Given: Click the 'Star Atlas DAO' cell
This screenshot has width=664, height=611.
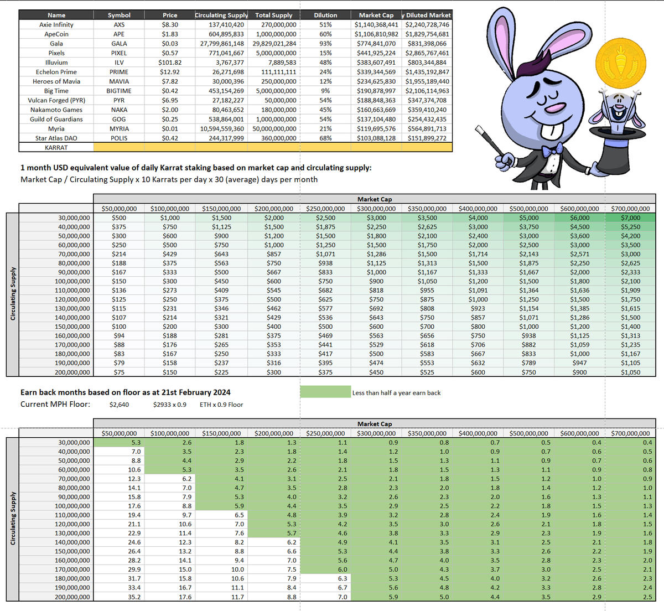Looking at the screenshot, I should (x=56, y=138).
